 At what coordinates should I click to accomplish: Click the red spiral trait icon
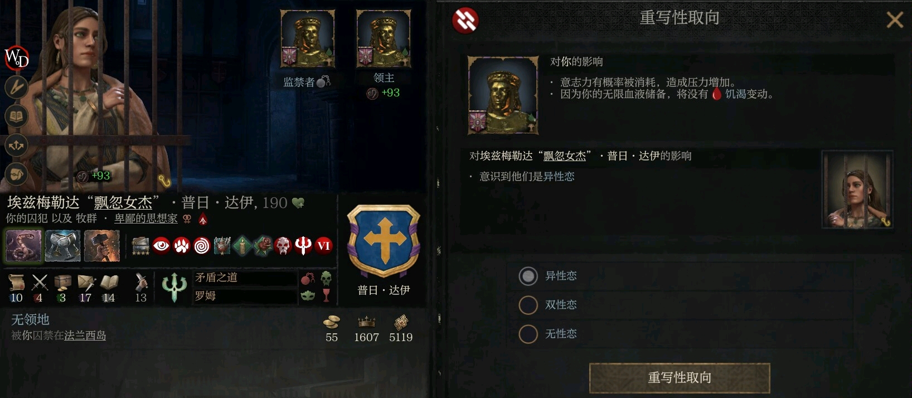202,245
